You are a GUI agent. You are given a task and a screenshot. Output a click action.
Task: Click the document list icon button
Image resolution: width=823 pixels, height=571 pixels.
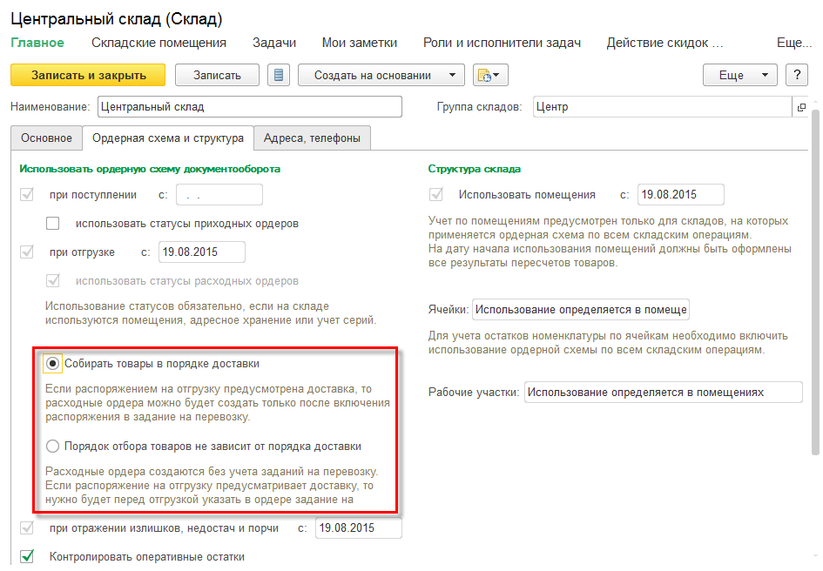(280, 75)
